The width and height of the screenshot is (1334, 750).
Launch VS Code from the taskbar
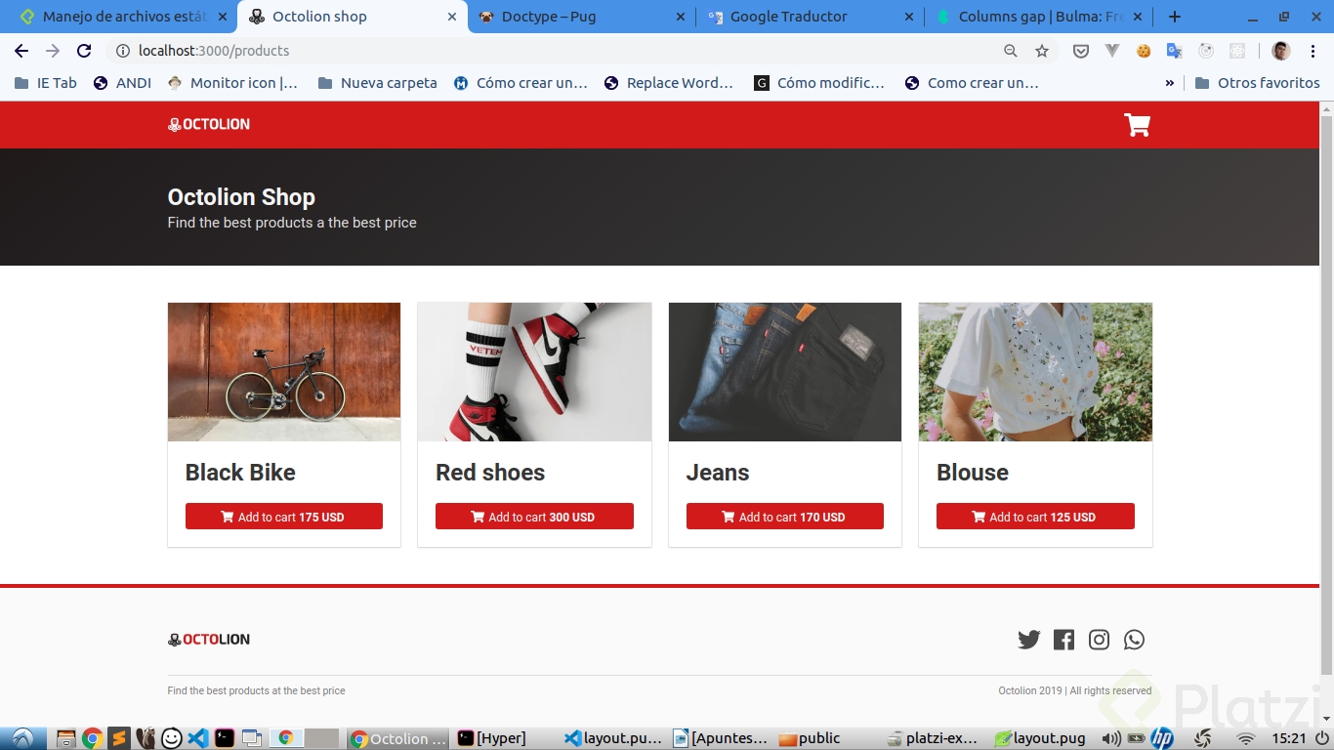[x=198, y=738]
